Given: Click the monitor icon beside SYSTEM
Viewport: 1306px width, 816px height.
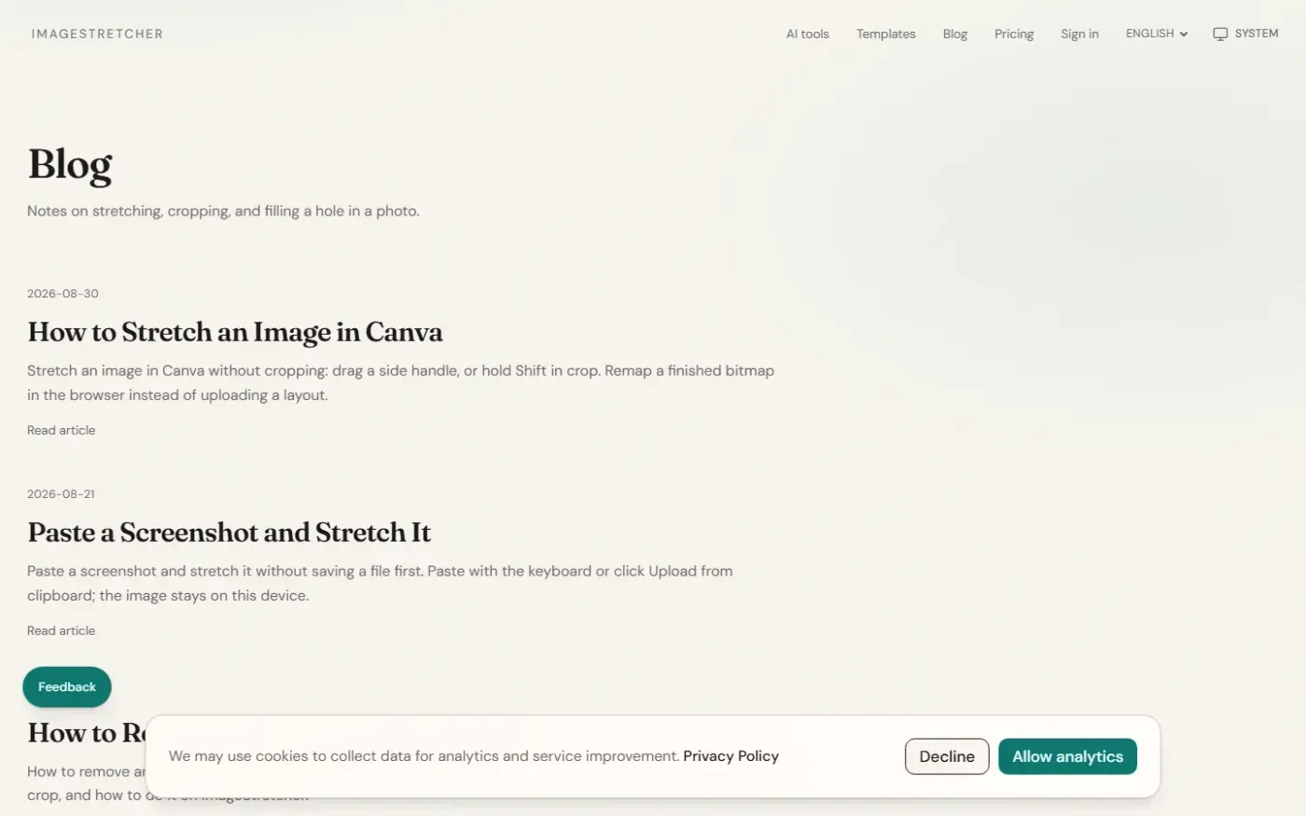Looking at the screenshot, I should [1220, 34].
